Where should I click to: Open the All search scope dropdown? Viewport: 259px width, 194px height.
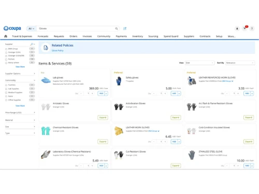(32, 28)
